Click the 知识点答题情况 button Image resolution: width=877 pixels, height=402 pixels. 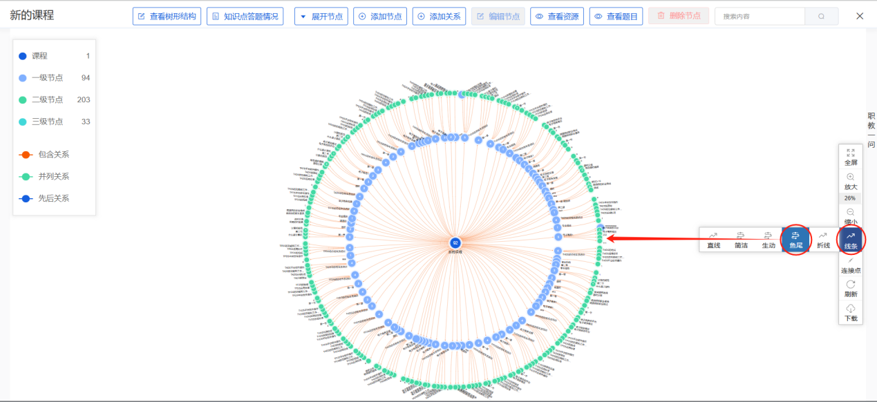click(x=245, y=16)
